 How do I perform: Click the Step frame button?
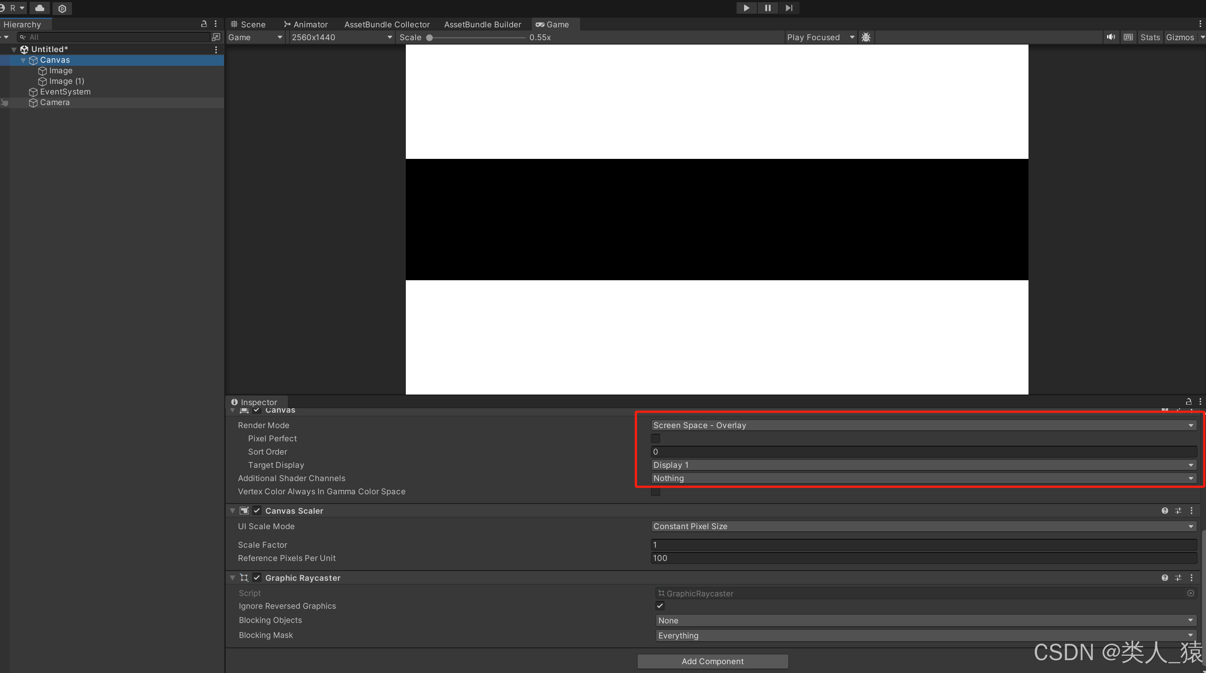tap(789, 8)
